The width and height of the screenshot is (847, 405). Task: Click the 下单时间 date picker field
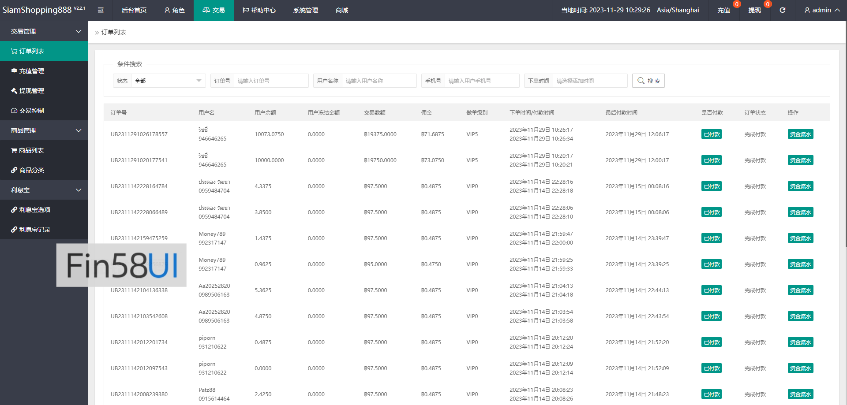(x=589, y=81)
